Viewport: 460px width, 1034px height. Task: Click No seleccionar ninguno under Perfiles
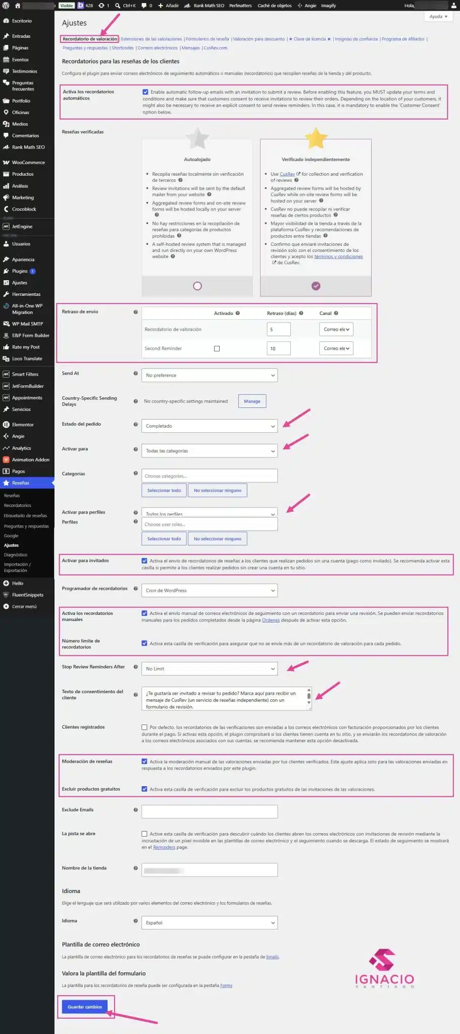(x=218, y=539)
